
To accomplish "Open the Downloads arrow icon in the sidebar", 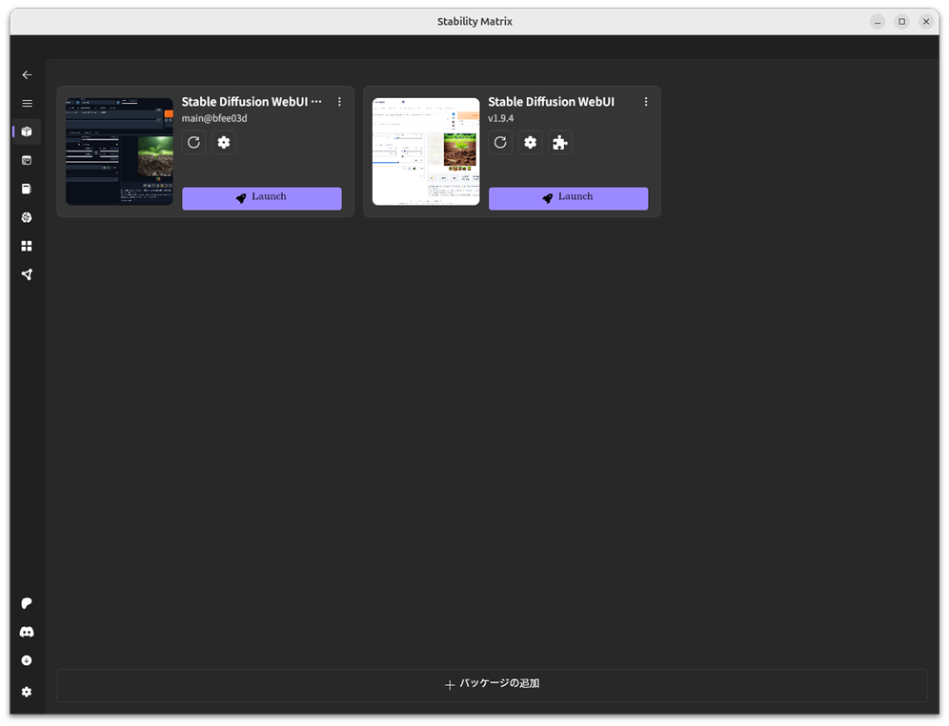I will click(x=27, y=660).
